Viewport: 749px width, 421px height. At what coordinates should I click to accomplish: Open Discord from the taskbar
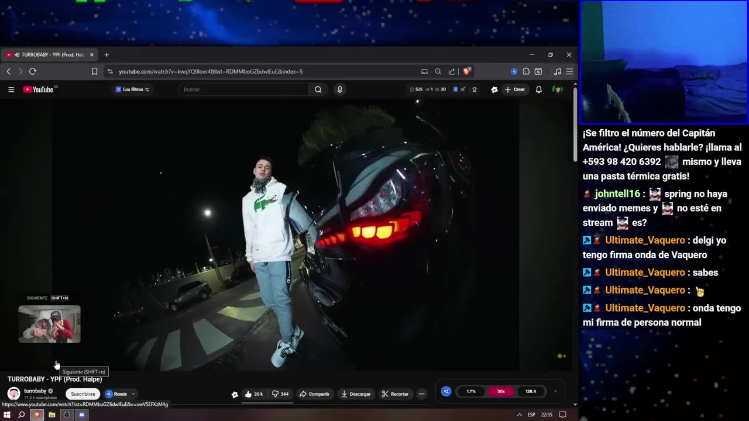pyautogui.click(x=81, y=415)
